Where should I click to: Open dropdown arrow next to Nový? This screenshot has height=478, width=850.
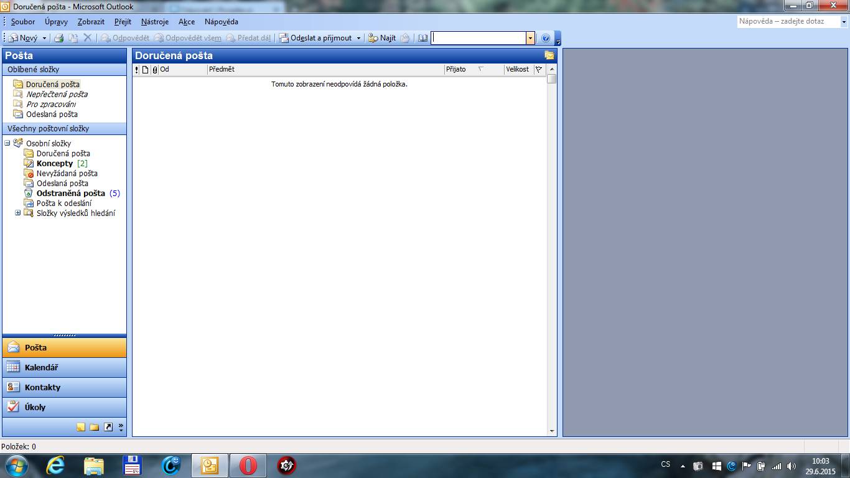(x=44, y=38)
